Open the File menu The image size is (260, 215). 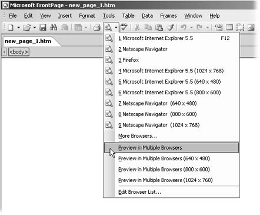13,16
